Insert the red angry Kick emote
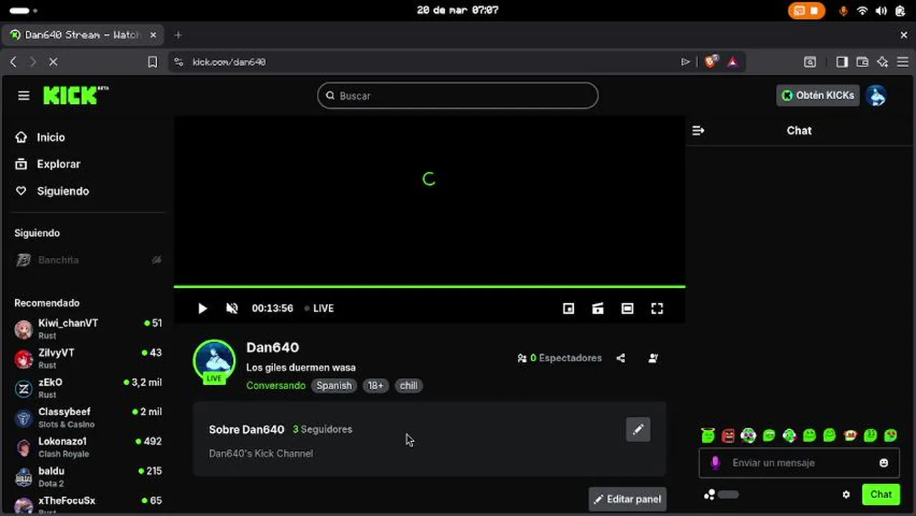 pyautogui.click(x=728, y=435)
